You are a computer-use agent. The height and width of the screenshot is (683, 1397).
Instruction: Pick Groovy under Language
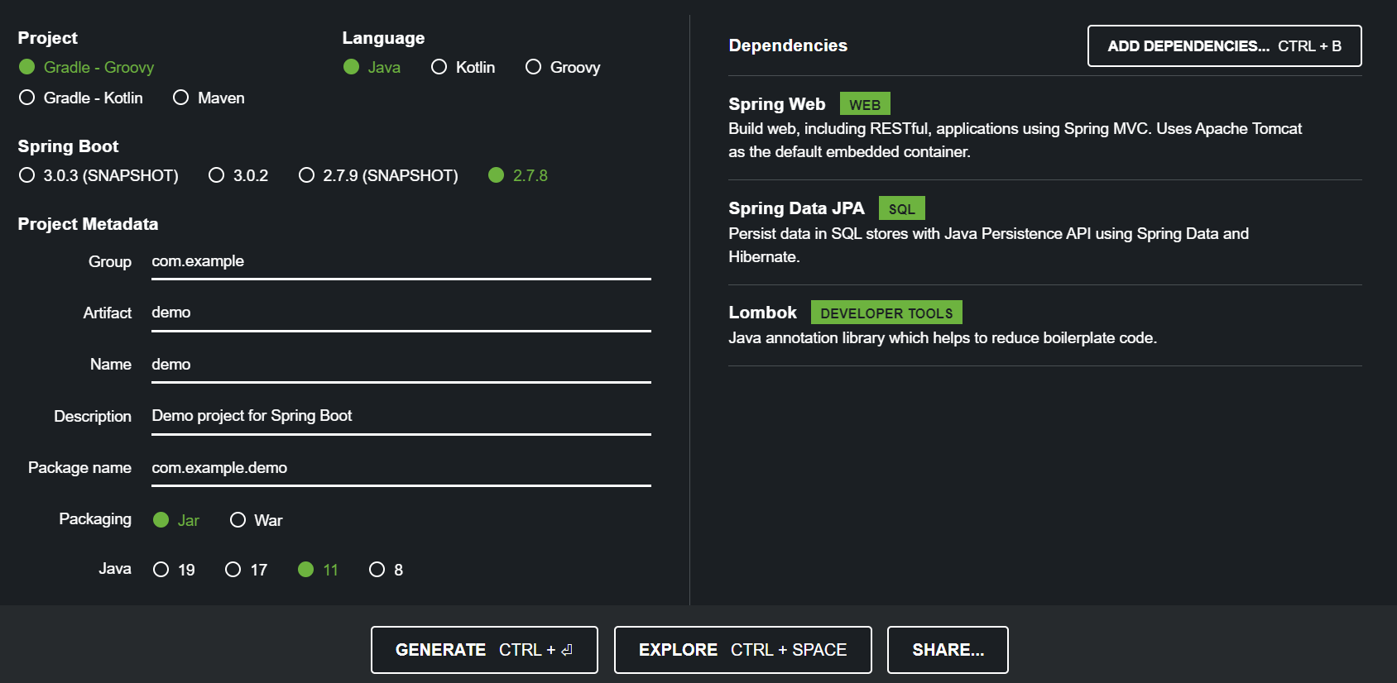pyautogui.click(x=563, y=67)
